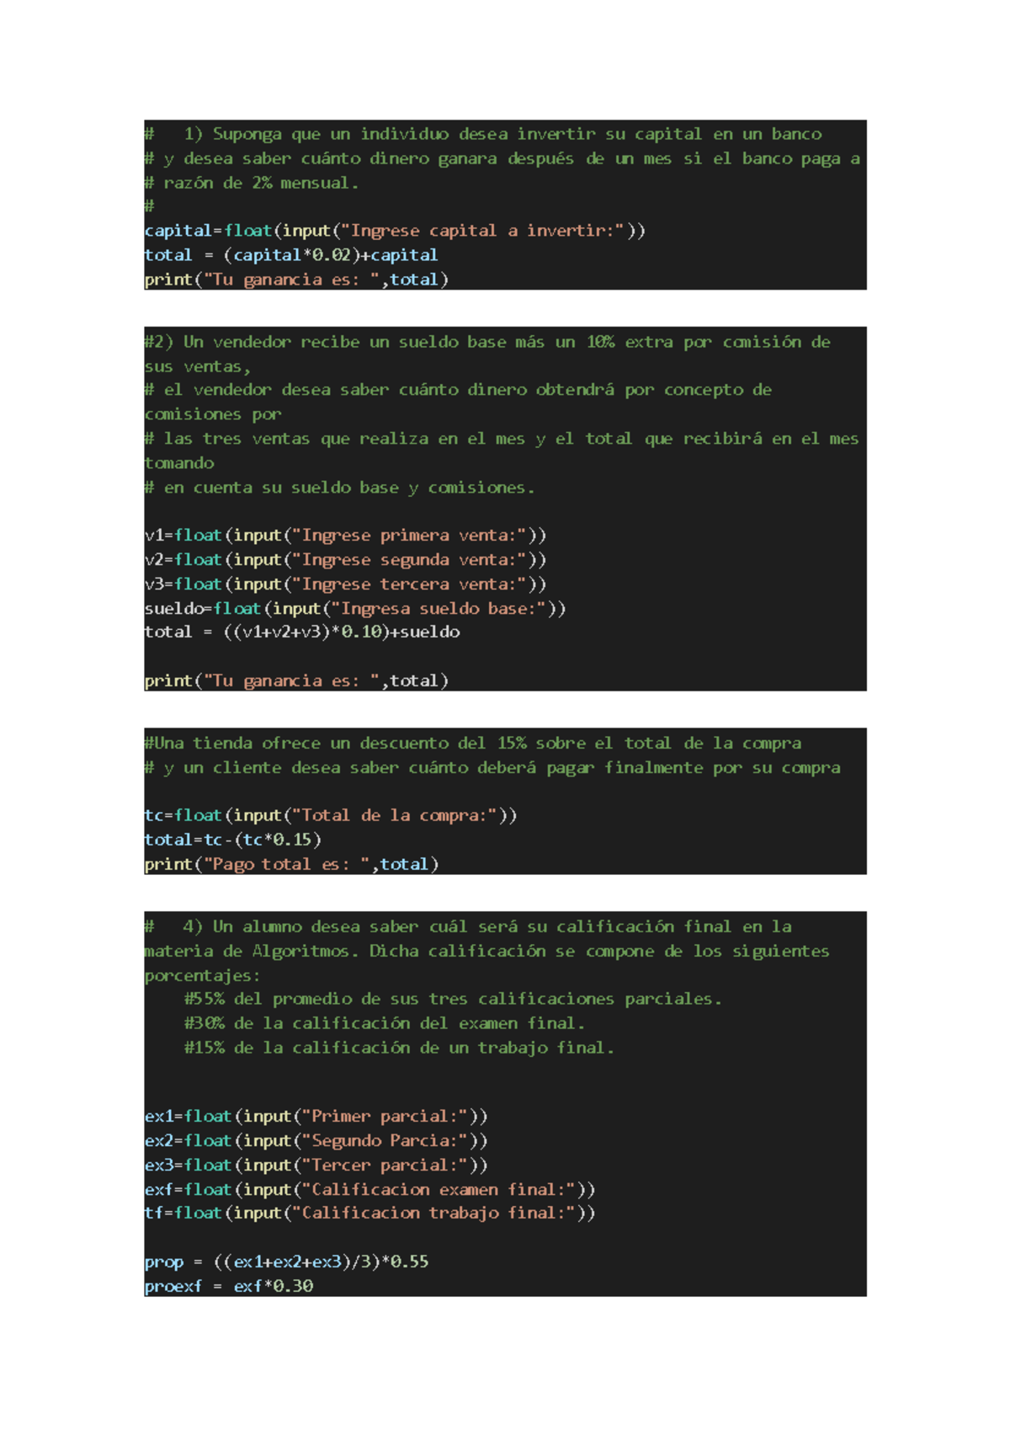
Task: Click the 'capital=float(input' code line
Action: pyautogui.click(x=394, y=231)
